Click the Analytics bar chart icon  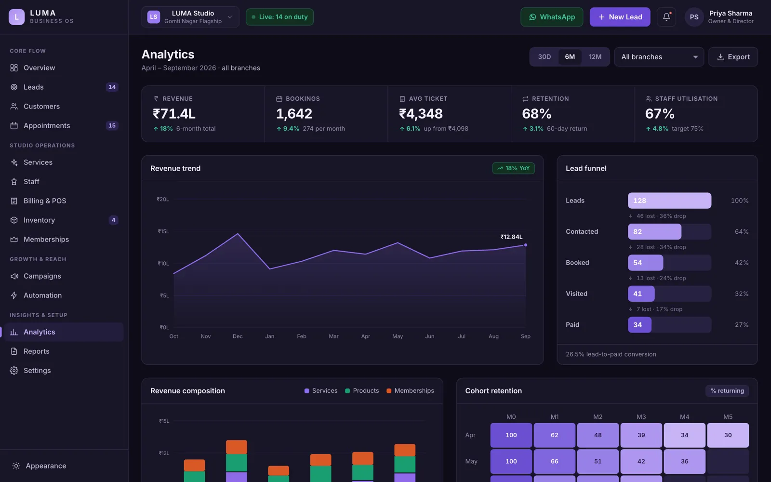(14, 332)
